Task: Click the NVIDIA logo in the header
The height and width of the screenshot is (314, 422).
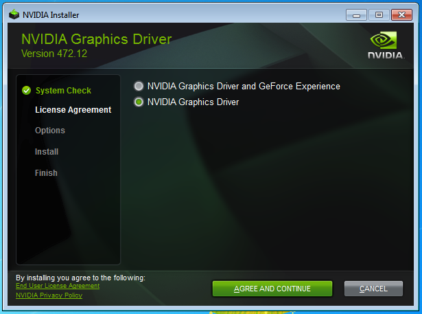Action: click(386, 45)
